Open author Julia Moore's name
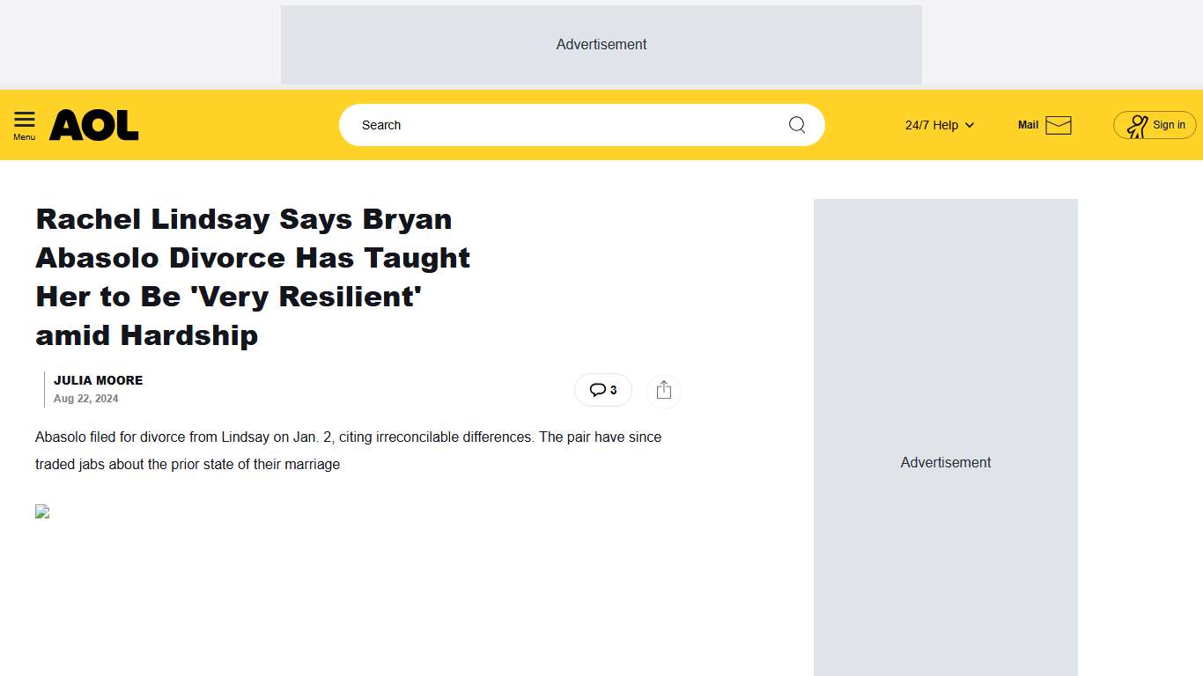 click(x=98, y=380)
